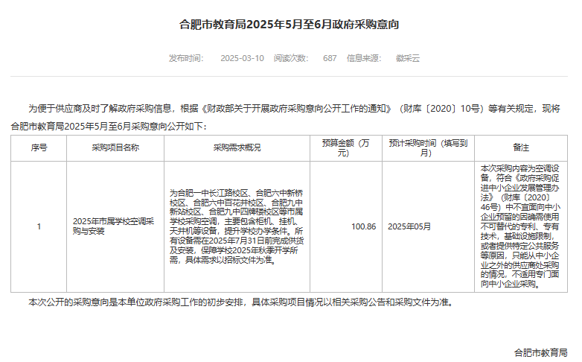Click the 采购项目名称 column header
This screenshot has width=582, height=362.
tap(115, 148)
